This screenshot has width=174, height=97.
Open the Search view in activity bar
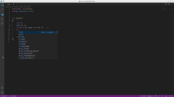2,9
